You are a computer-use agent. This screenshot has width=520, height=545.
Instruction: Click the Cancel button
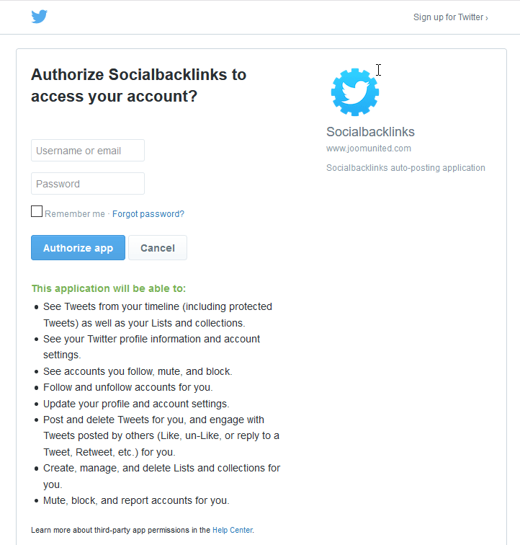pos(158,248)
